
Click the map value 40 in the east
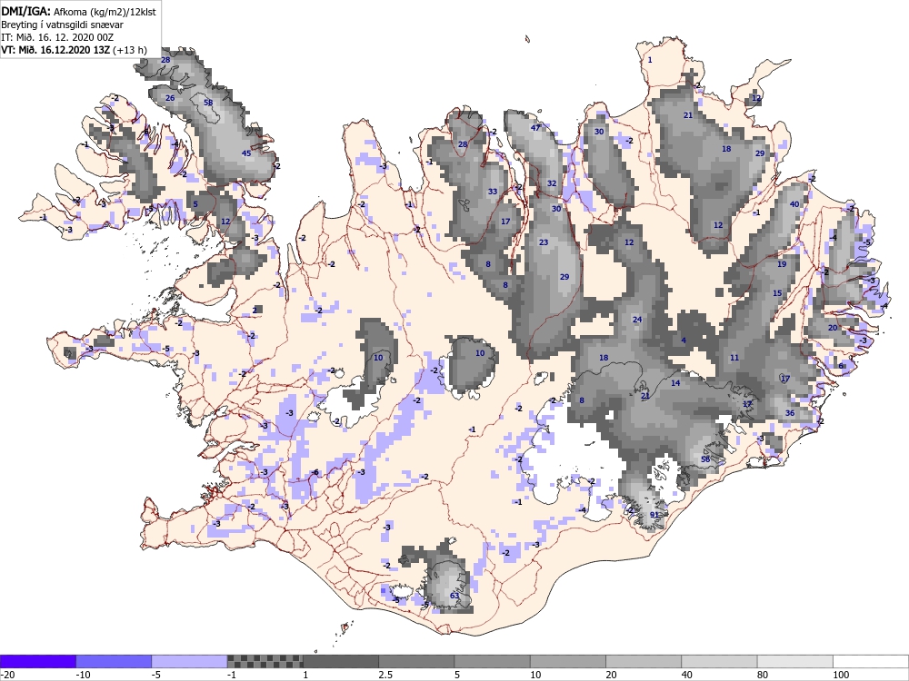click(794, 203)
